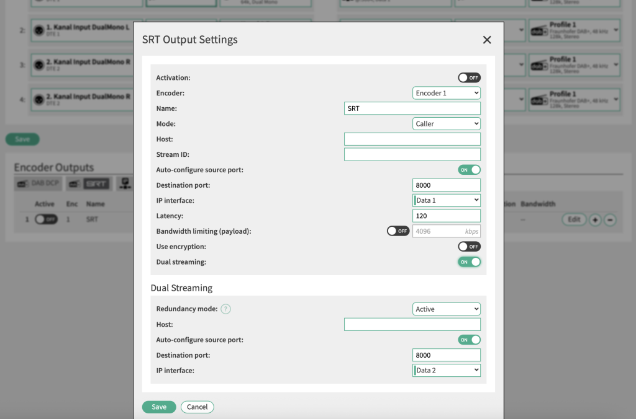The width and height of the screenshot is (636, 419).
Task: Turn off the Dual streaming switch
Action: pyautogui.click(x=470, y=262)
